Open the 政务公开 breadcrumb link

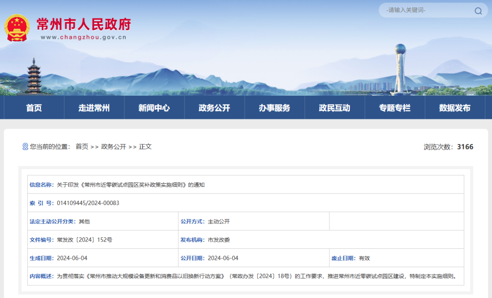point(113,147)
